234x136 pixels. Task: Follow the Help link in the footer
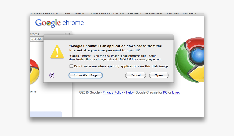coord(129,92)
